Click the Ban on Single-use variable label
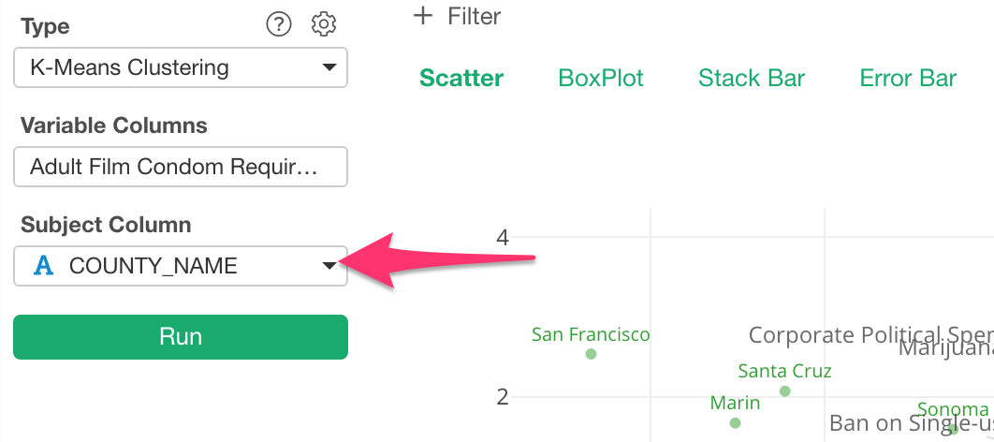Screen dimensions: 994x442 coord(912,423)
